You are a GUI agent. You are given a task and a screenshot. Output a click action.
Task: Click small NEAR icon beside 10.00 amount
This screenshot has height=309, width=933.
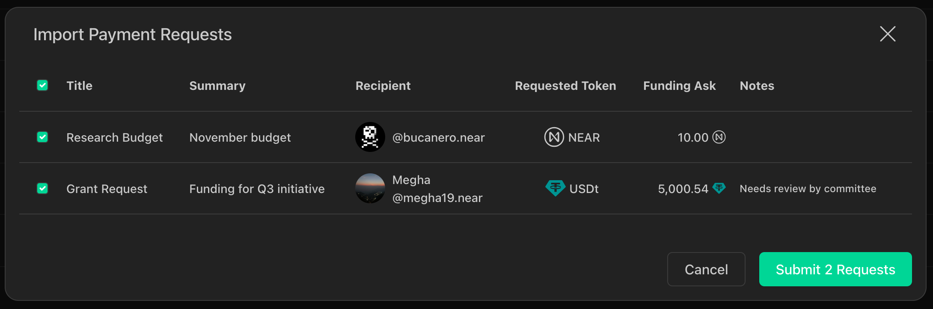pyautogui.click(x=719, y=137)
